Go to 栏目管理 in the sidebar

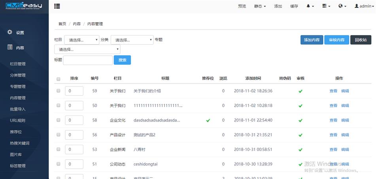tap(18, 64)
